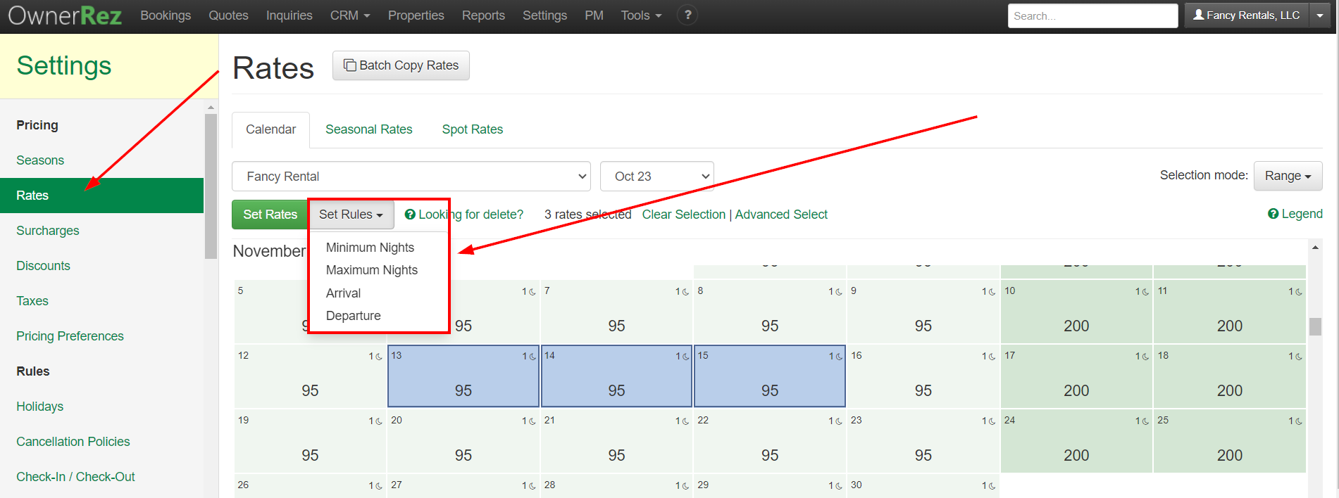Image resolution: width=1339 pixels, height=498 pixels.
Task: Click the OwnerRez logo
Action: pos(65,15)
